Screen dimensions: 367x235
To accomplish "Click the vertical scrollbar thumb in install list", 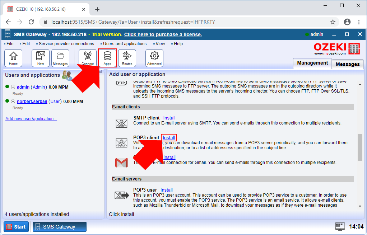I will point(360,147).
